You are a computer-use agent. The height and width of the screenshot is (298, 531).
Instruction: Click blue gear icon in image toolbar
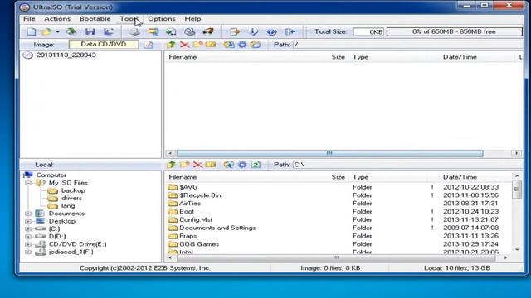tap(242, 45)
